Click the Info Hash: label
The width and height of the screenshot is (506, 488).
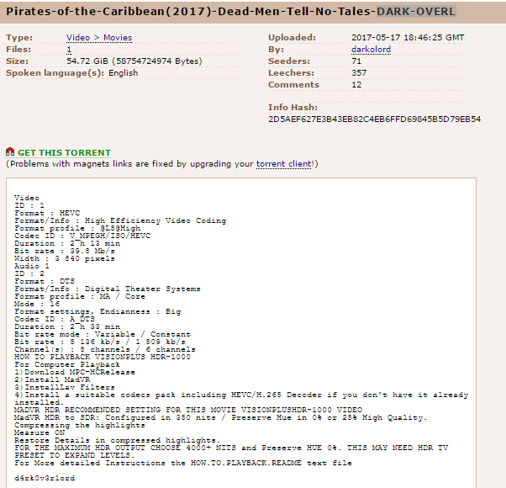[293, 107]
